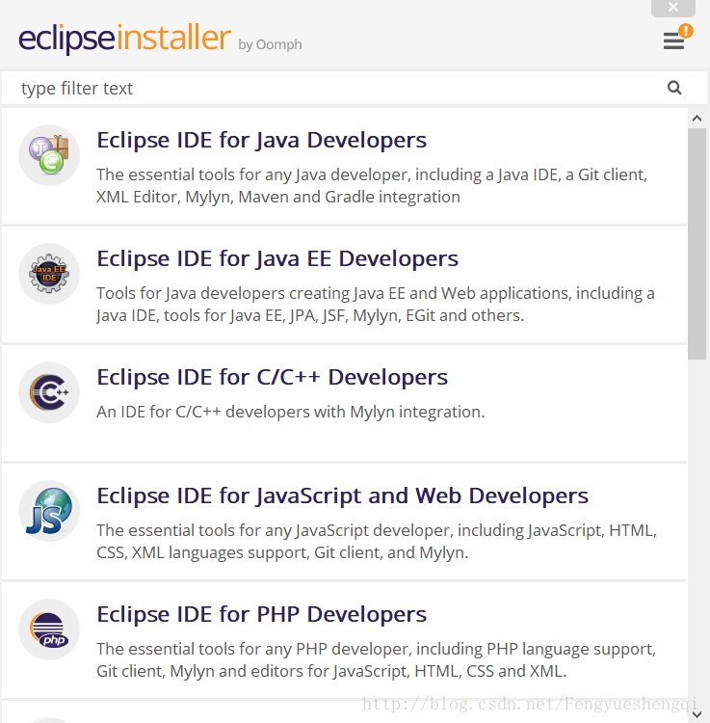Select Eclipse IDE for Java Developers
710x723 pixels.
[x=261, y=140]
